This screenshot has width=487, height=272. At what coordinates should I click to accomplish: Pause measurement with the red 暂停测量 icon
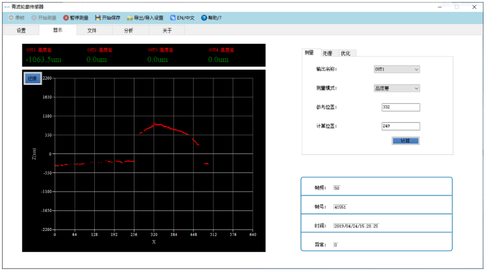point(66,18)
